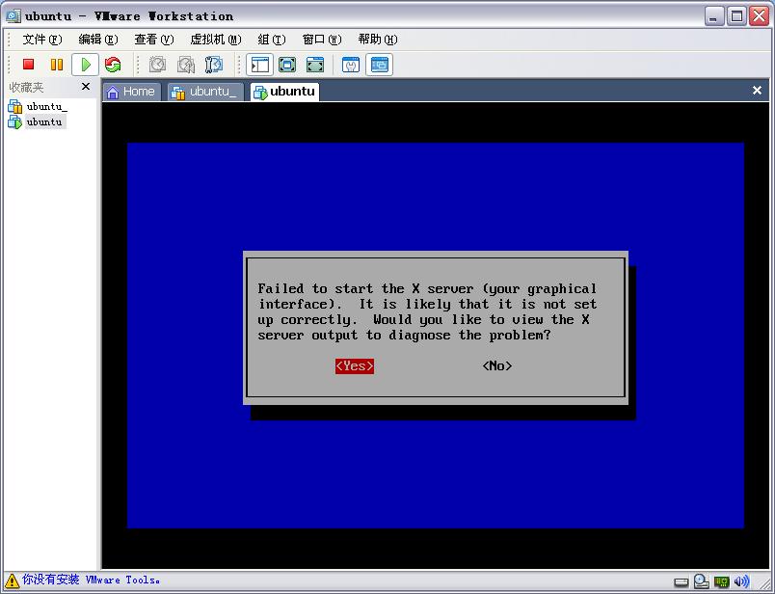Screen dimensions: 775x594
Task: Open the 组(T) menu
Action: pos(272,40)
